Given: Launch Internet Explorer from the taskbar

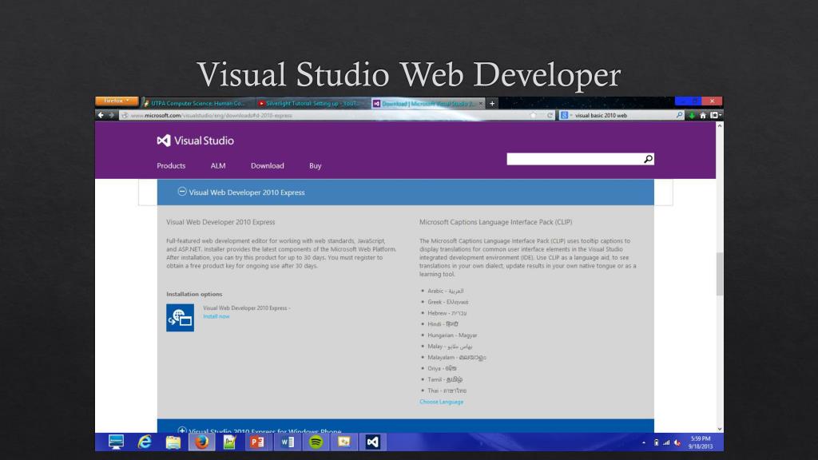Looking at the screenshot, I should (x=145, y=442).
